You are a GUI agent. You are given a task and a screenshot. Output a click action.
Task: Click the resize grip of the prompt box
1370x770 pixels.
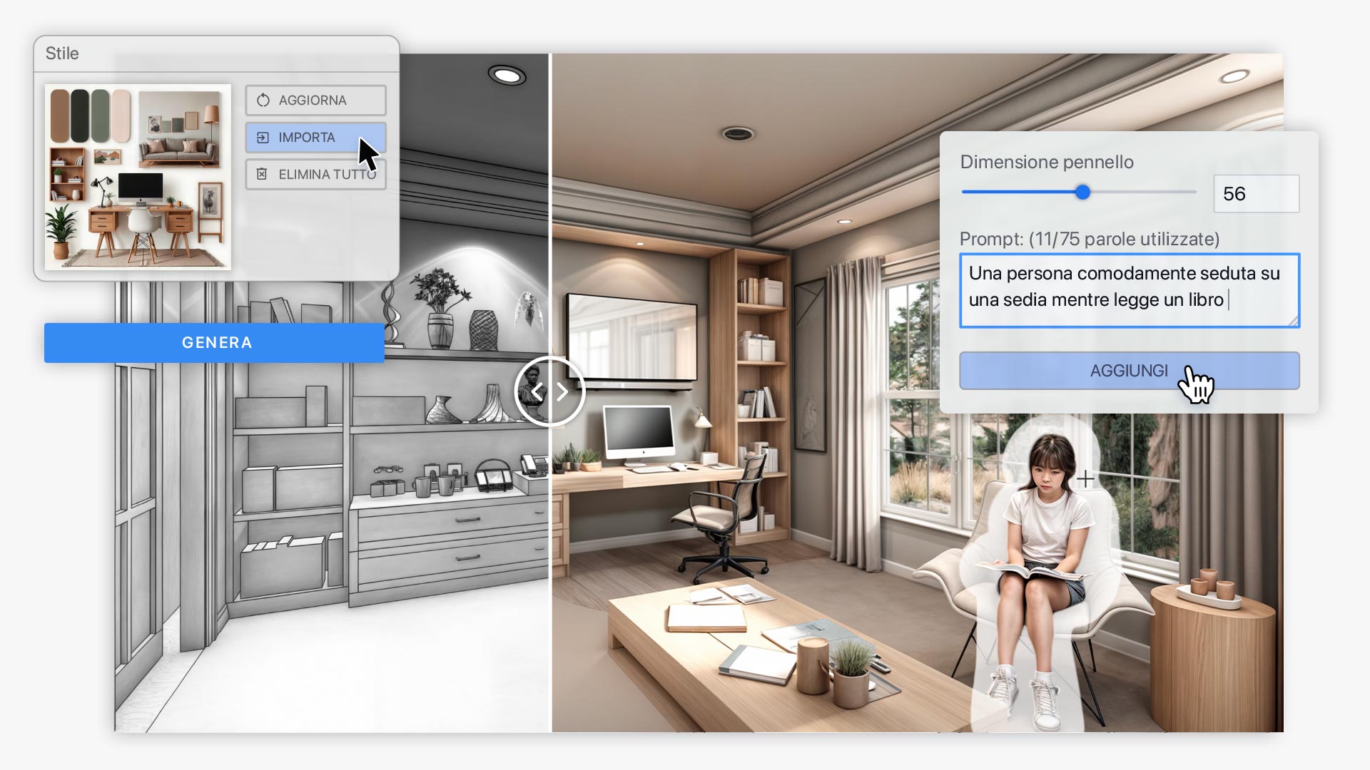click(1293, 322)
